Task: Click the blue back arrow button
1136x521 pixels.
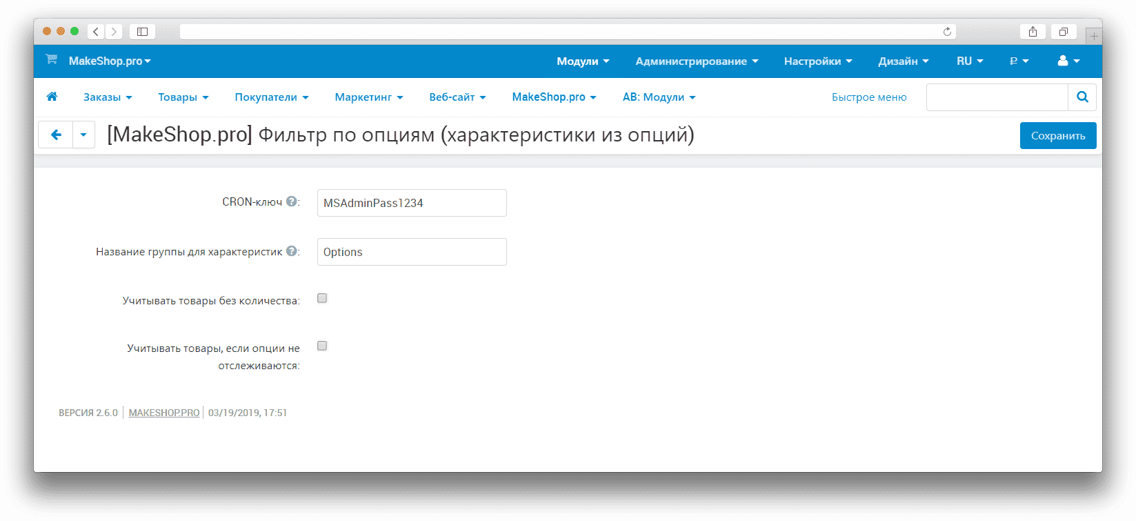Action: (x=56, y=135)
